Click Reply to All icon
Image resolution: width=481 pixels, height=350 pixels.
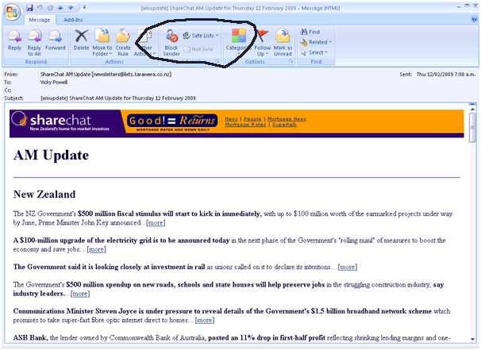coord(34,40)
